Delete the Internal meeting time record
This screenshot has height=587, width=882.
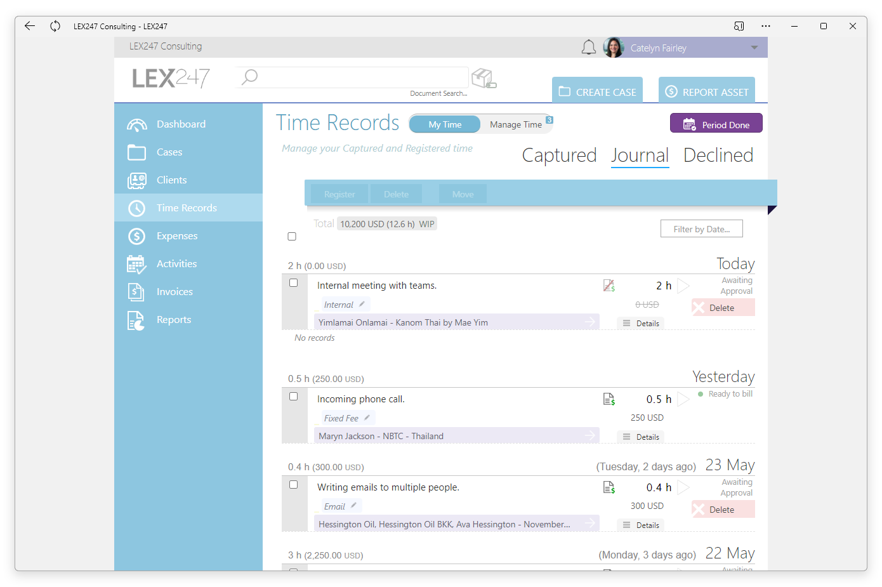click(723, 308)
